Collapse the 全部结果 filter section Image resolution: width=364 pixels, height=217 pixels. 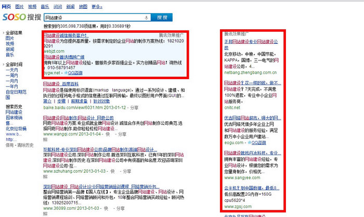click(x=3, y=33)
